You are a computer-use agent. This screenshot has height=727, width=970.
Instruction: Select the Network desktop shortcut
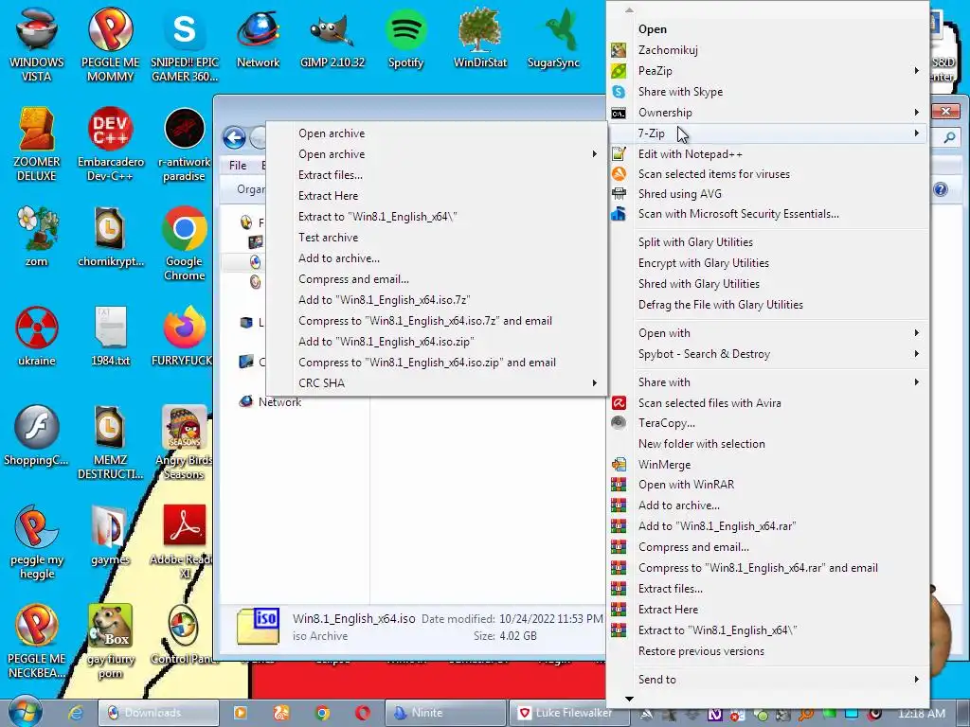click(258, 40)
